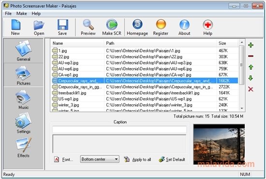Move picture up with the green up arrow
Image resolution: width=266 pixels, height=179 pixels.
click(251, 67)
